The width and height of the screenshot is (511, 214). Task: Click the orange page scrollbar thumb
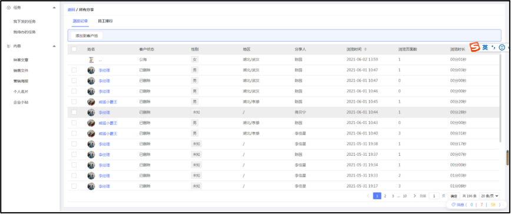pyautogui.click(x=507, y=158)
